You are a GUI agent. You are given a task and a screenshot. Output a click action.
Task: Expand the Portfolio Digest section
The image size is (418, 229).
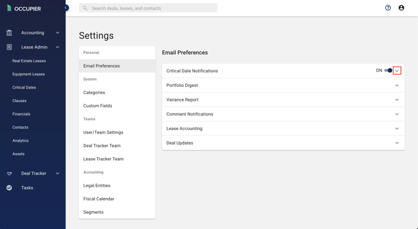tap(283, 85)
